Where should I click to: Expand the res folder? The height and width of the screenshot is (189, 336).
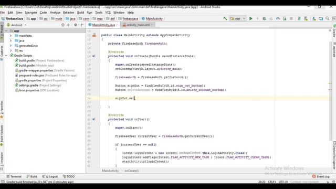[x=10, y=50]
